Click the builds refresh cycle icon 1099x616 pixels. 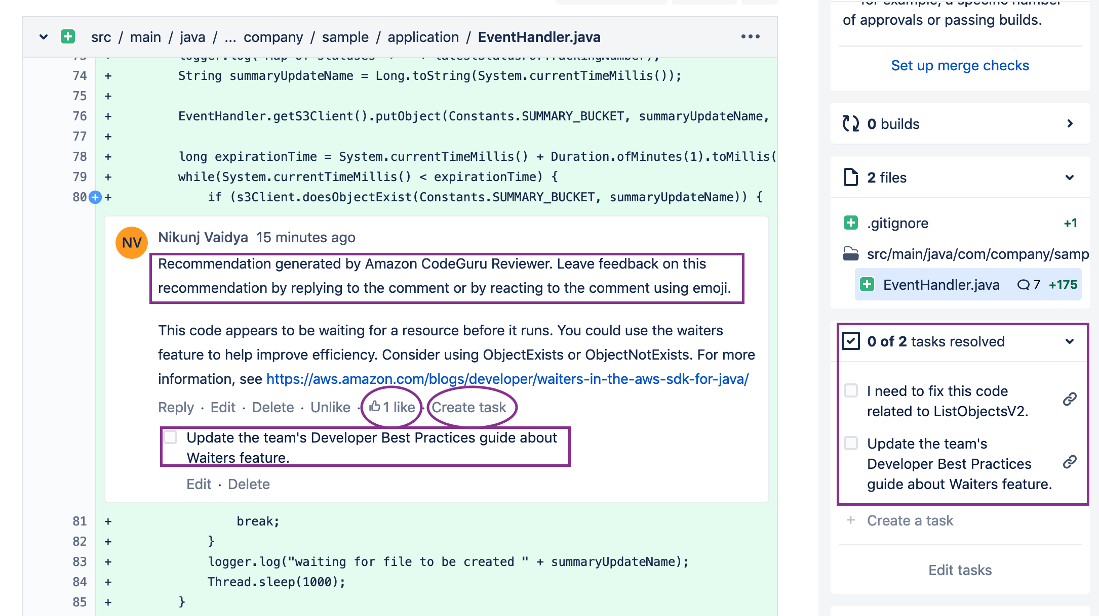click(x=851, y=124)
